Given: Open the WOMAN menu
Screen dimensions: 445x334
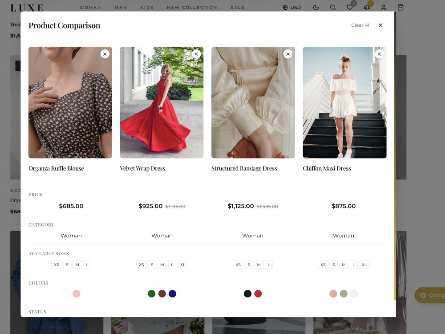Looking at the screenshot, I should (x=90, y=8).
